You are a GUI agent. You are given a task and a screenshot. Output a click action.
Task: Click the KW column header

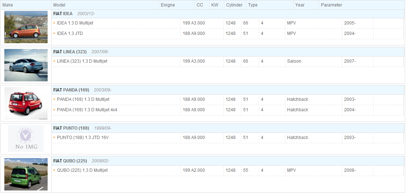click(215, 5)
